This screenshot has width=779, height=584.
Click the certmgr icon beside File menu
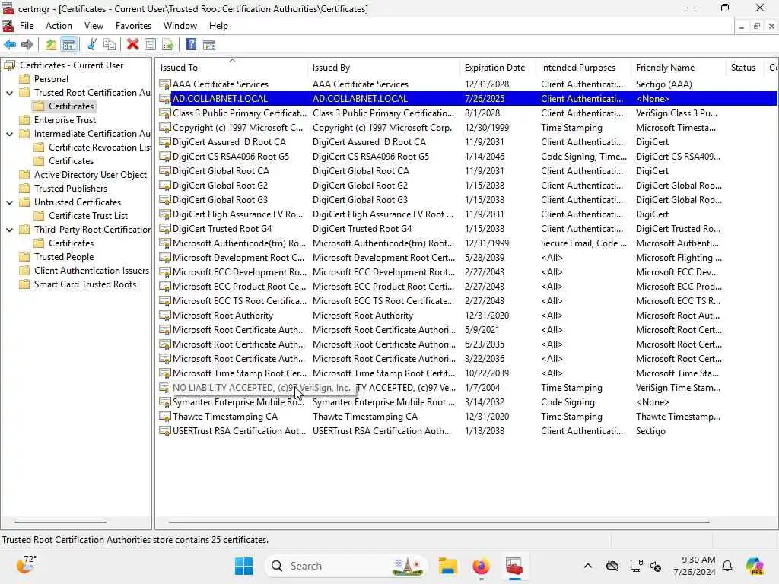click(x=8, y=26)
